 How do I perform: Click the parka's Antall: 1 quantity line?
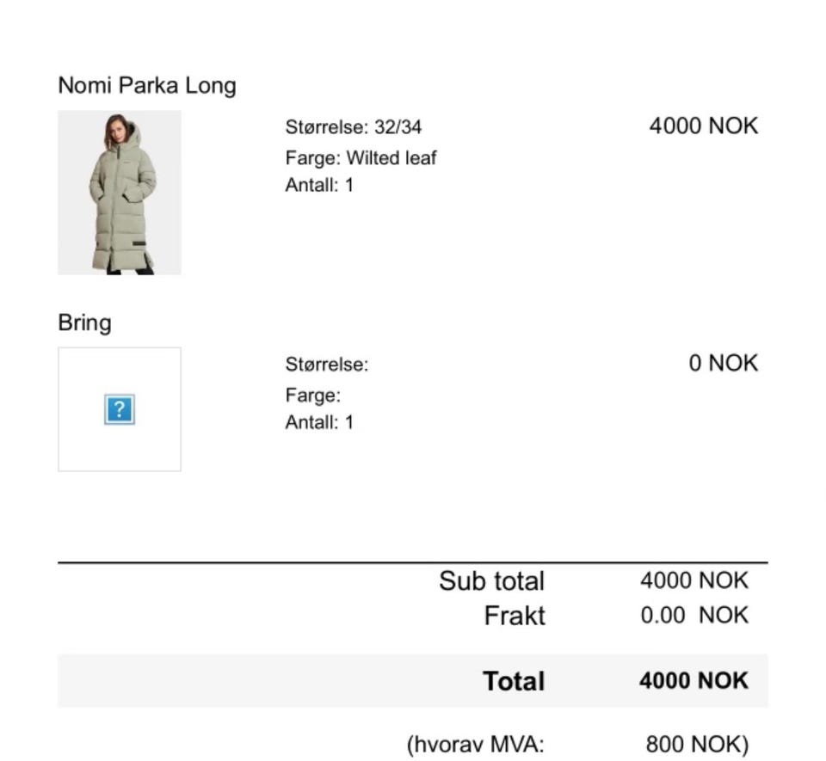pyautogui.click(x=319, y=185)
